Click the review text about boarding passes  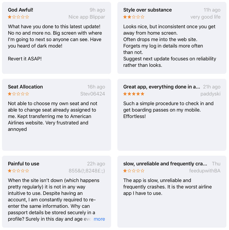(168, 110)
